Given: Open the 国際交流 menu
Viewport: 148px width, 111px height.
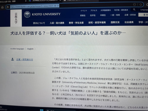Looking at the screenshot, I should click(x=115, y=22).
